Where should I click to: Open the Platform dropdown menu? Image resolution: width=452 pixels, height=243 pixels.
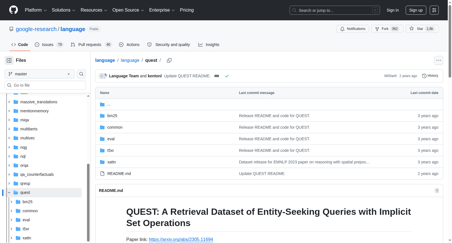click(x=36, y=10)
